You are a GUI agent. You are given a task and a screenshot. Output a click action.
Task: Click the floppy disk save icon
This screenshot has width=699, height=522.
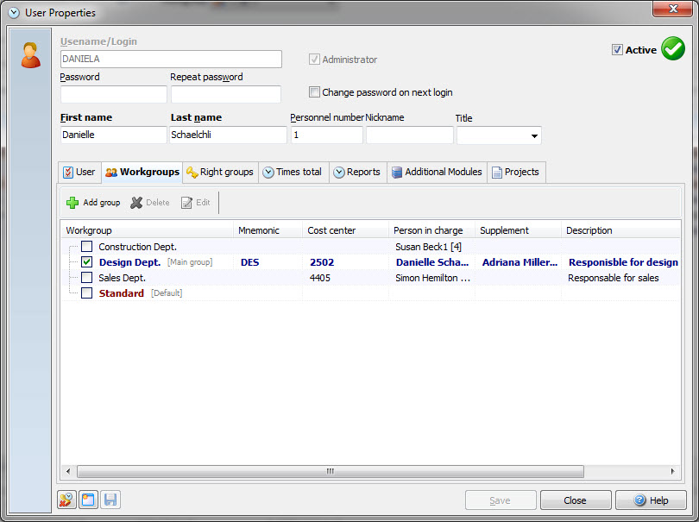click(x=110, y=500)
